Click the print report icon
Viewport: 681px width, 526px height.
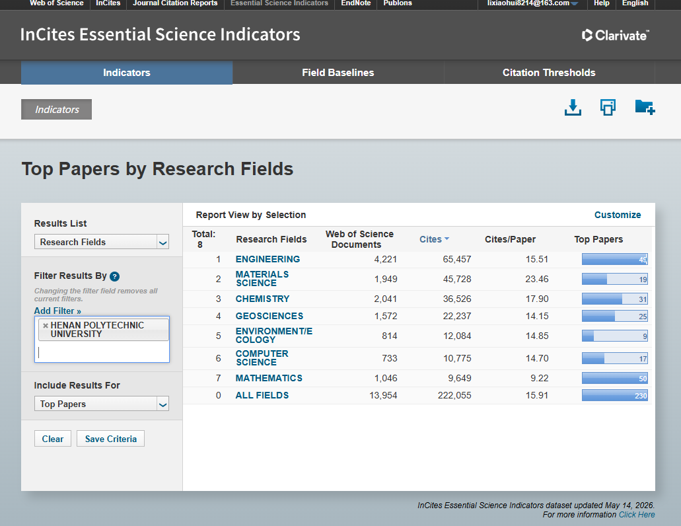tap(608, 107)
